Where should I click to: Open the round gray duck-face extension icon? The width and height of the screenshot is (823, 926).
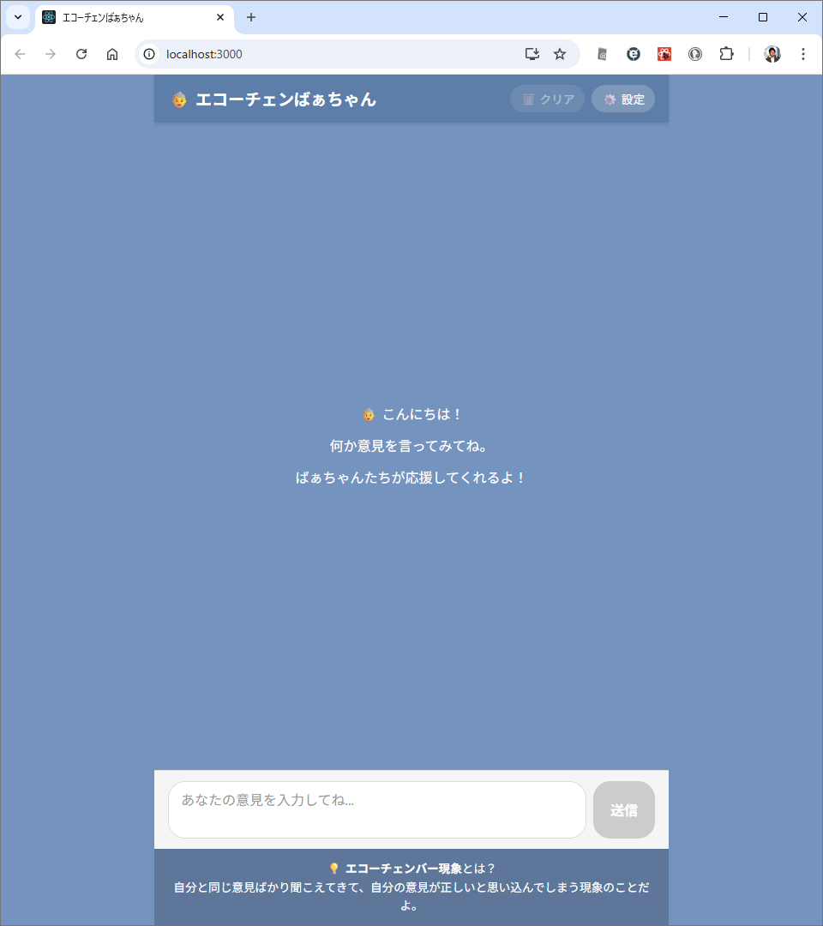tap(695, 54)
